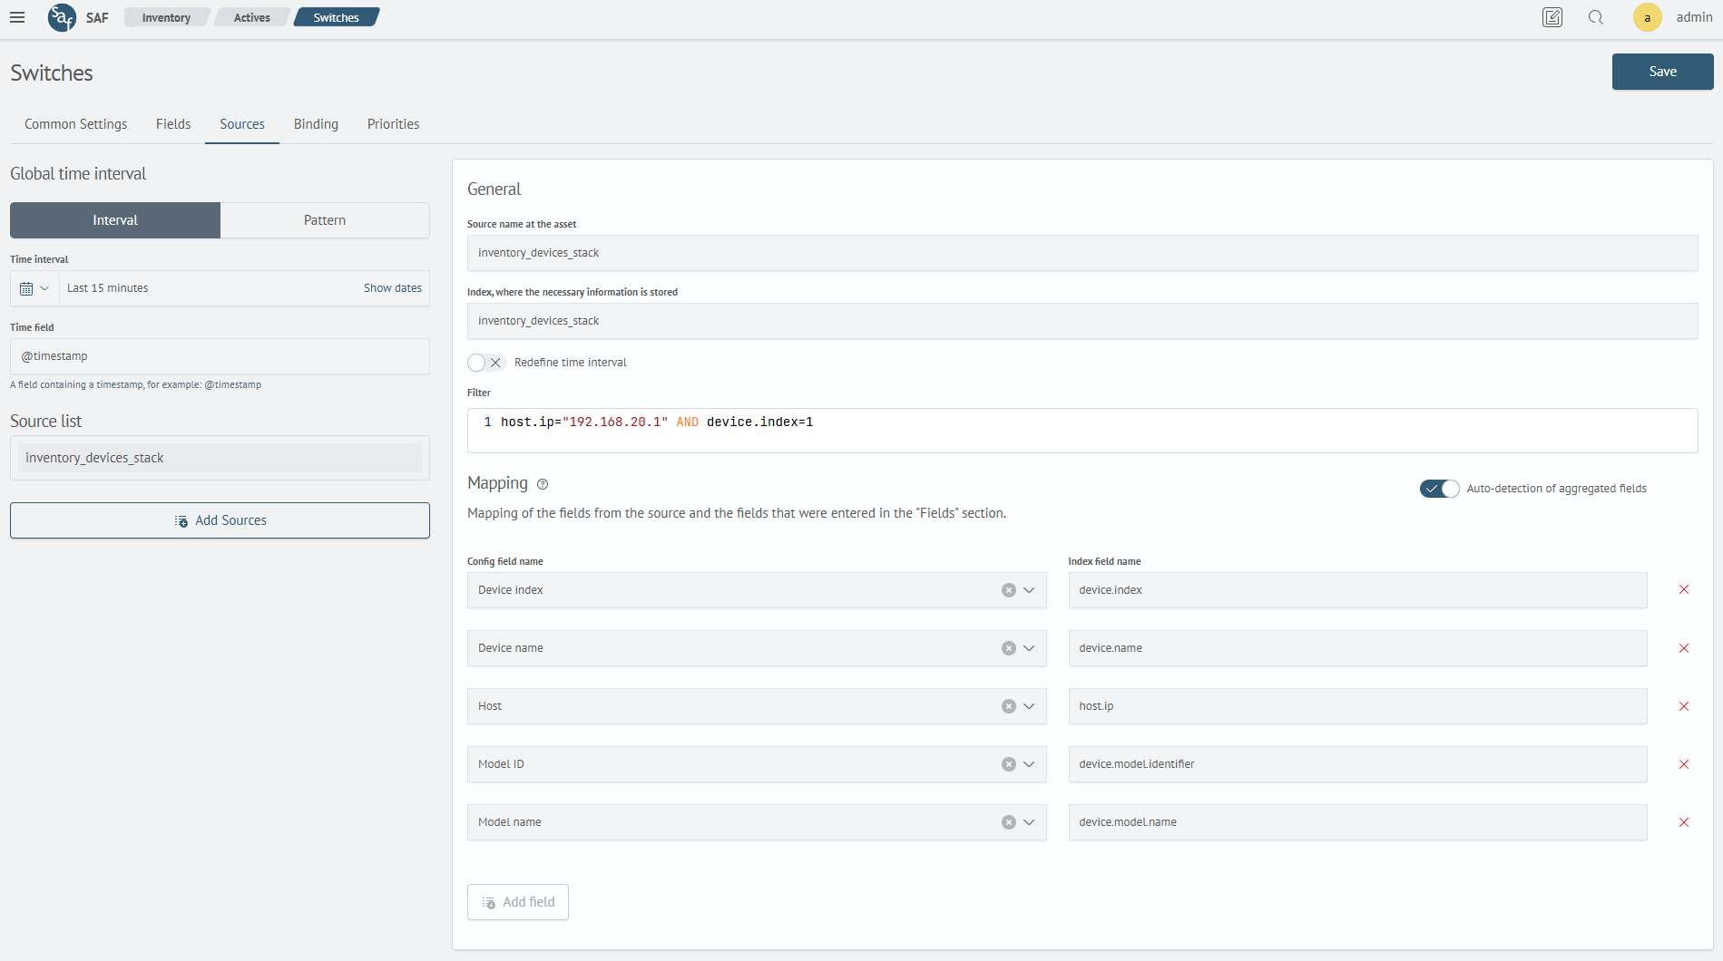Image resolution: width=1723 pixels, height=961 pixels.
Task: Open calendar quick-select for time interval
Action: [34, 288]
